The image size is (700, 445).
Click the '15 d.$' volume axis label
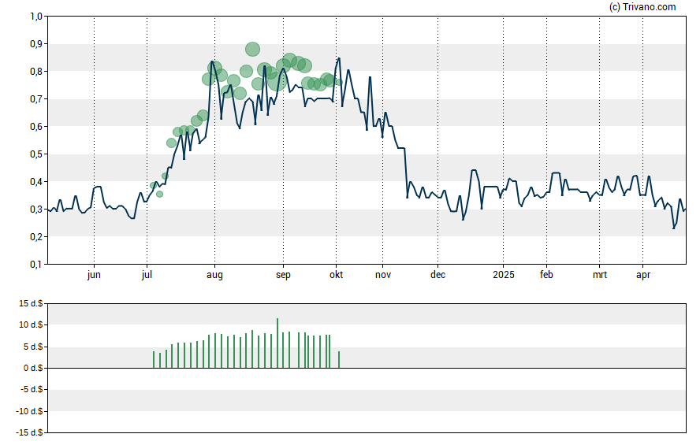[31, 303]
